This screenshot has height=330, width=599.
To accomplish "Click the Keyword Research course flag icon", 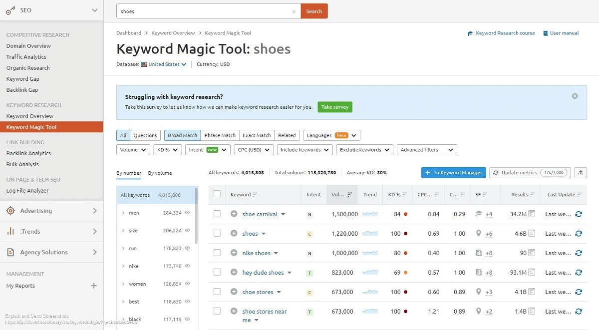I will tap(470, 33).
